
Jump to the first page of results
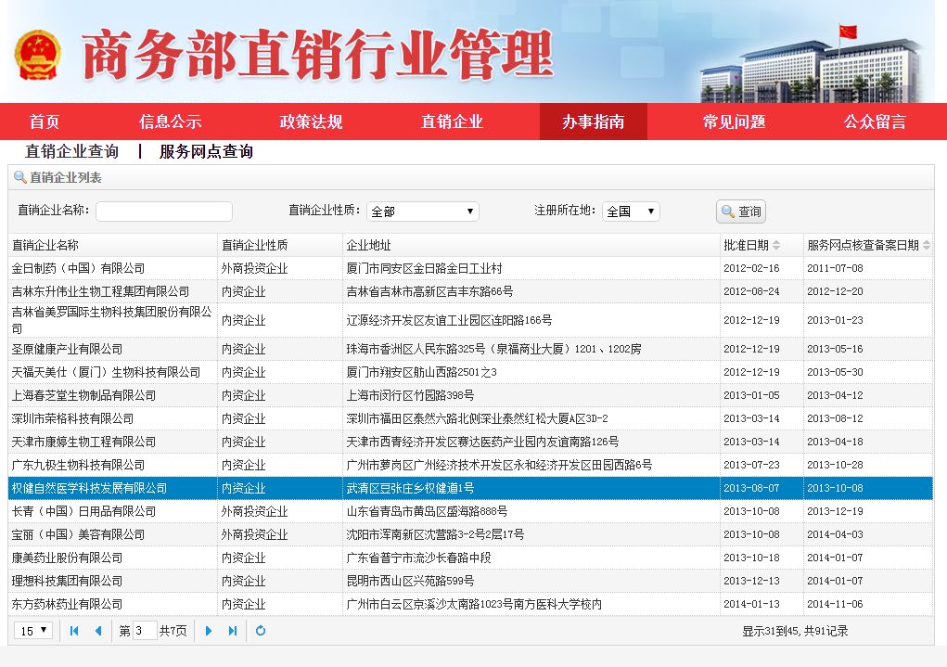tap(73, 631)
